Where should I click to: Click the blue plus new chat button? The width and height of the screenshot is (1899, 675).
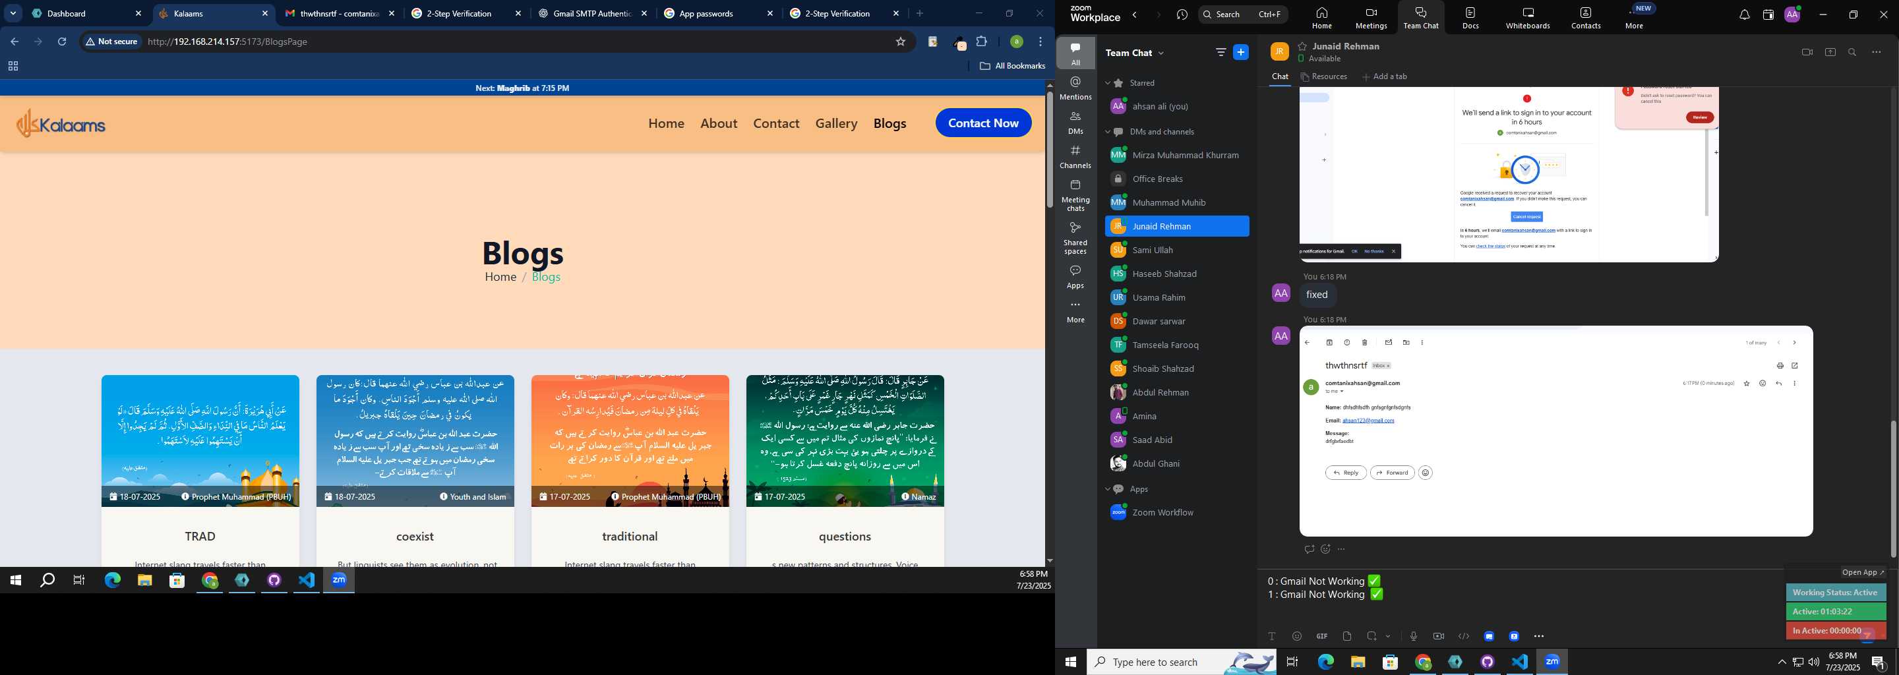[x=1242, y=52]
